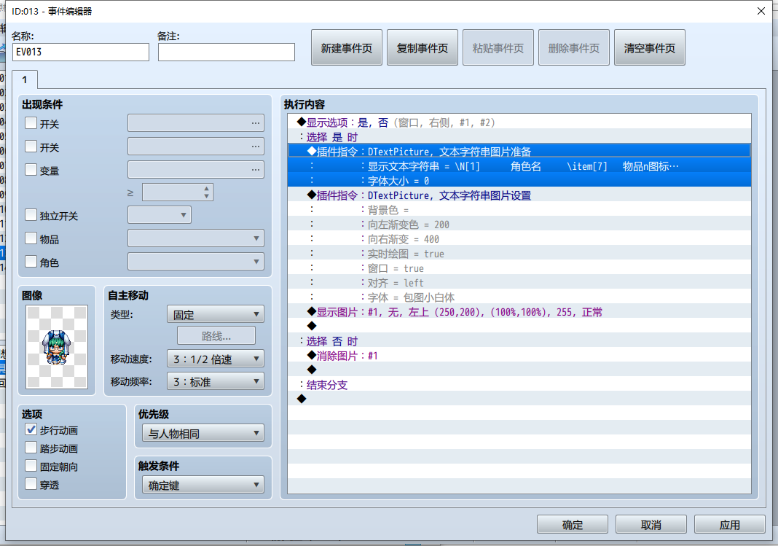Enable the 物品 condition checkbox
Image resolution: width=778 pixels, height=546 pixels.
coord(31,238)
